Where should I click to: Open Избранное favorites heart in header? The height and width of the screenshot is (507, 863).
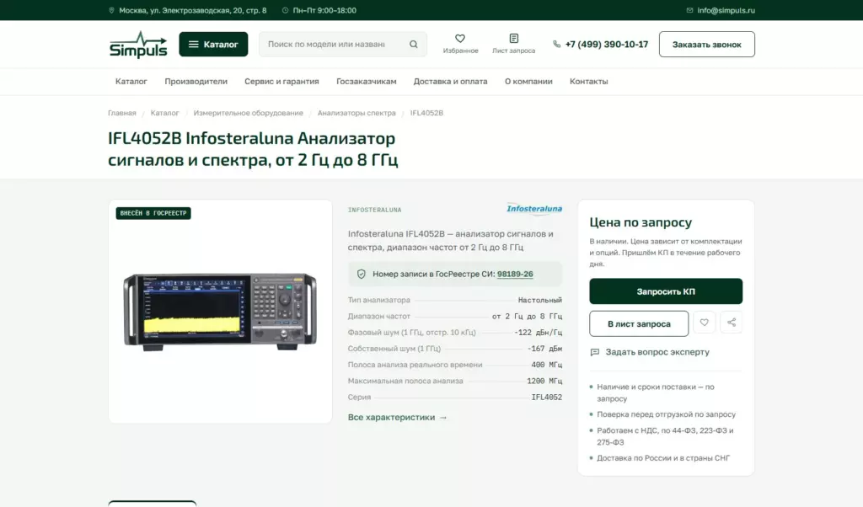coord(460,44)
